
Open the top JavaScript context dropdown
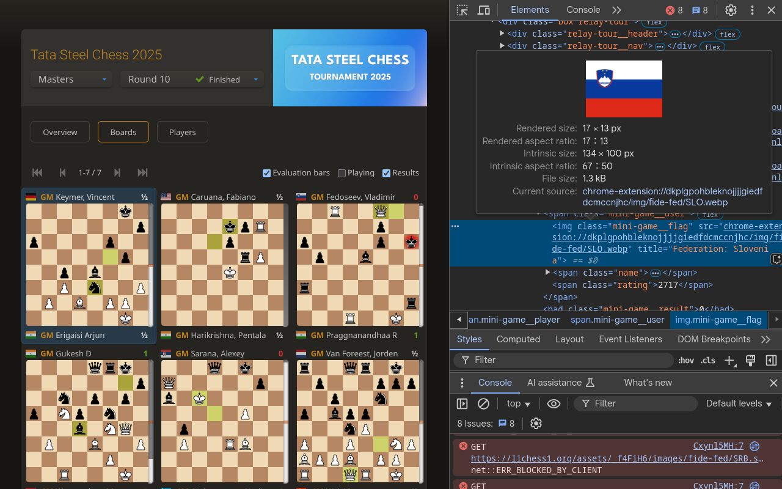(519, 403)
